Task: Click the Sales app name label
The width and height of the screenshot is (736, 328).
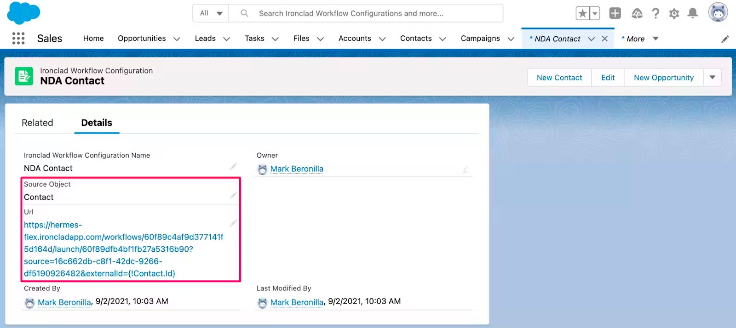Action: click(50, 38)
